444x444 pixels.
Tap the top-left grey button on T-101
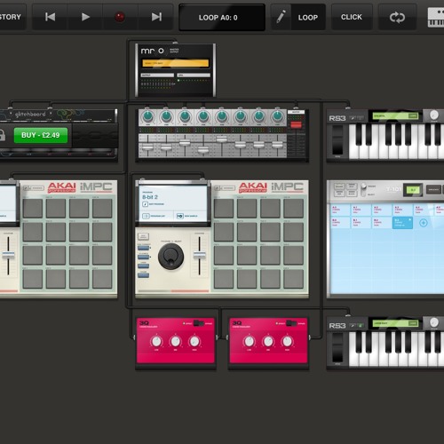[x=339, y=186]
